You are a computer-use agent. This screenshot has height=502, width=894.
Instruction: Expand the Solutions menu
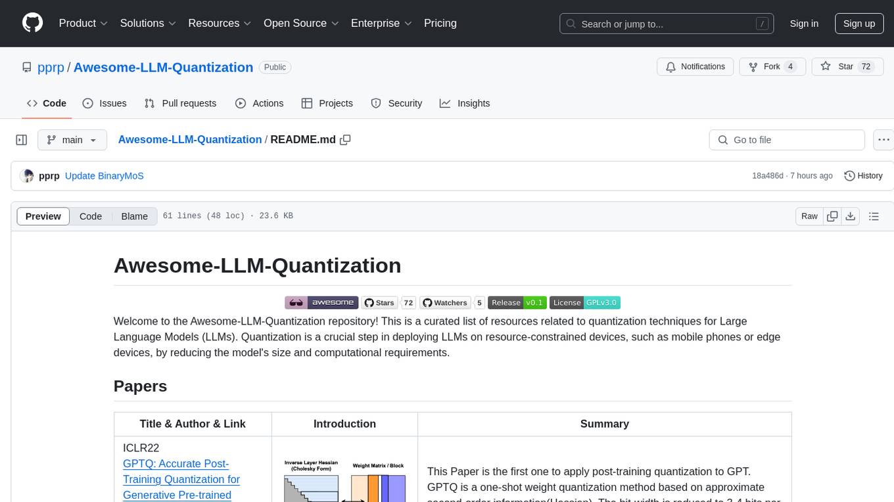click(x=148, y=23)
